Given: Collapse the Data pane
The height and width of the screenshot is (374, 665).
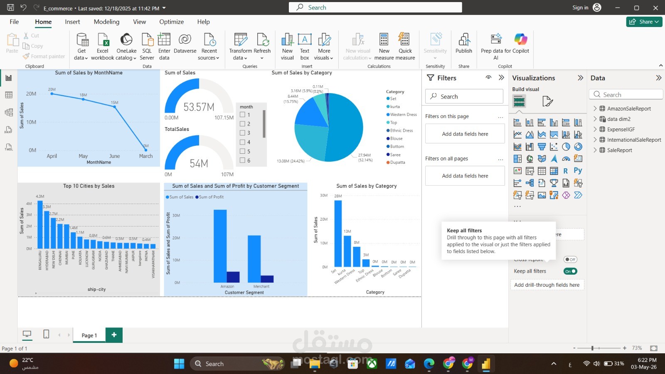Looking at the screenshot, I should pyautogui.click(x=658, y=78).
